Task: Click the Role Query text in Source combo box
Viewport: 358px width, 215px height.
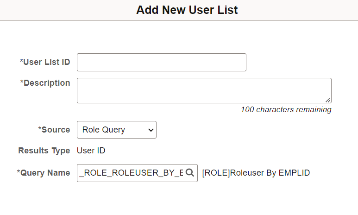Action: click(104, 130)
